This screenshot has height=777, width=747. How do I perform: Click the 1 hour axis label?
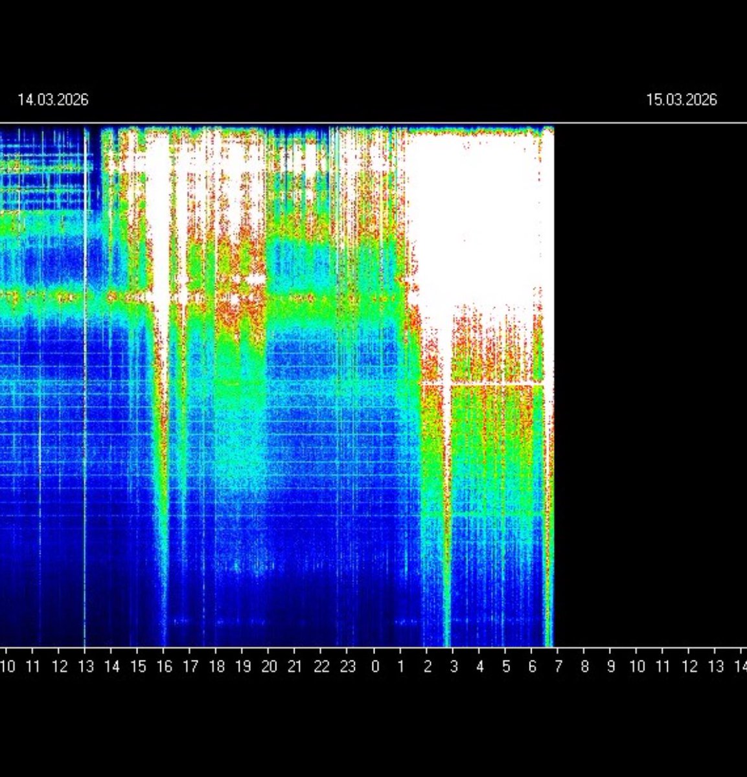401,667
